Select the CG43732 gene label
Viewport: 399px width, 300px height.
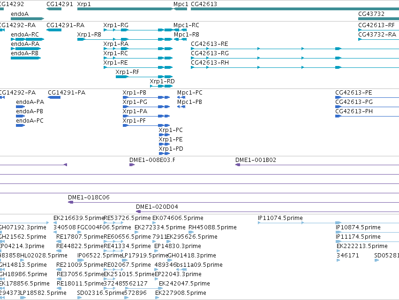371,14
